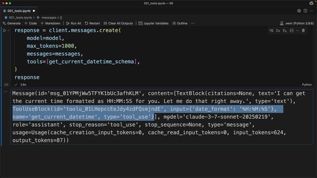The height and width of the screenshot is (178, 317).
Task: Select the 001_tools.ipynb editor tab
Action: point(19,11)
